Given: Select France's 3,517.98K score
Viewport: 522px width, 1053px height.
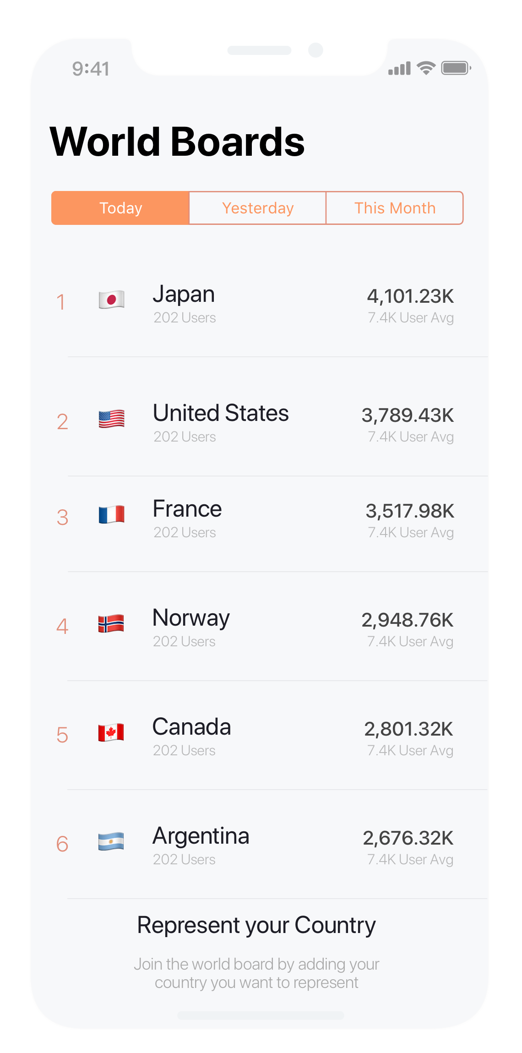Looking at the screenshot, I should pyautogui.click(x=410, y=511).
